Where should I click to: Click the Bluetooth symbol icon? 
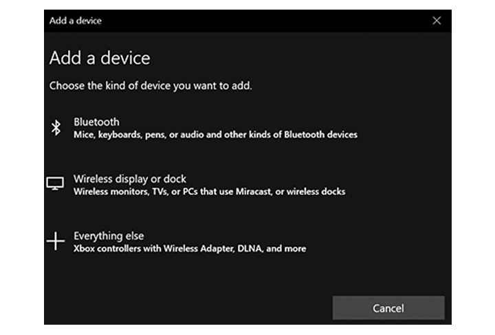(x=56, y=128)
